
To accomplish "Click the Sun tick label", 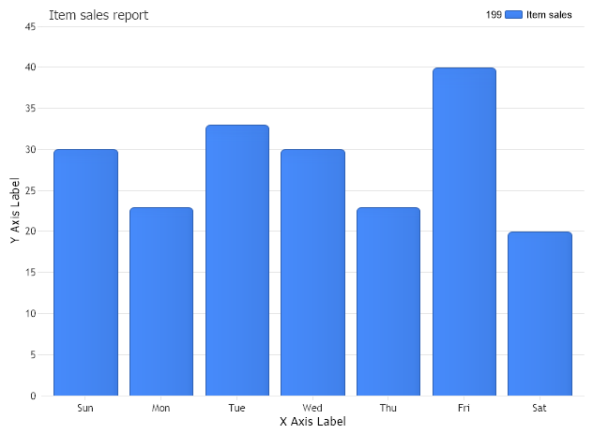I will [85, 408].
